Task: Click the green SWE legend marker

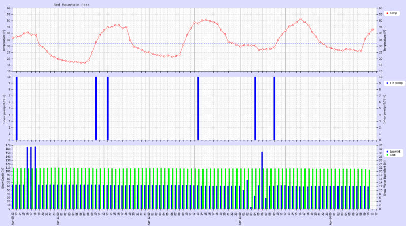Action: [x=387, y=155]
